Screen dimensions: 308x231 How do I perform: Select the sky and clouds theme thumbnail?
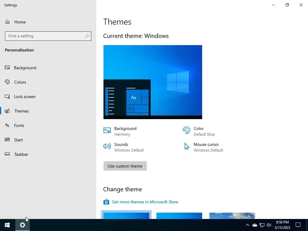pos(232,216)
